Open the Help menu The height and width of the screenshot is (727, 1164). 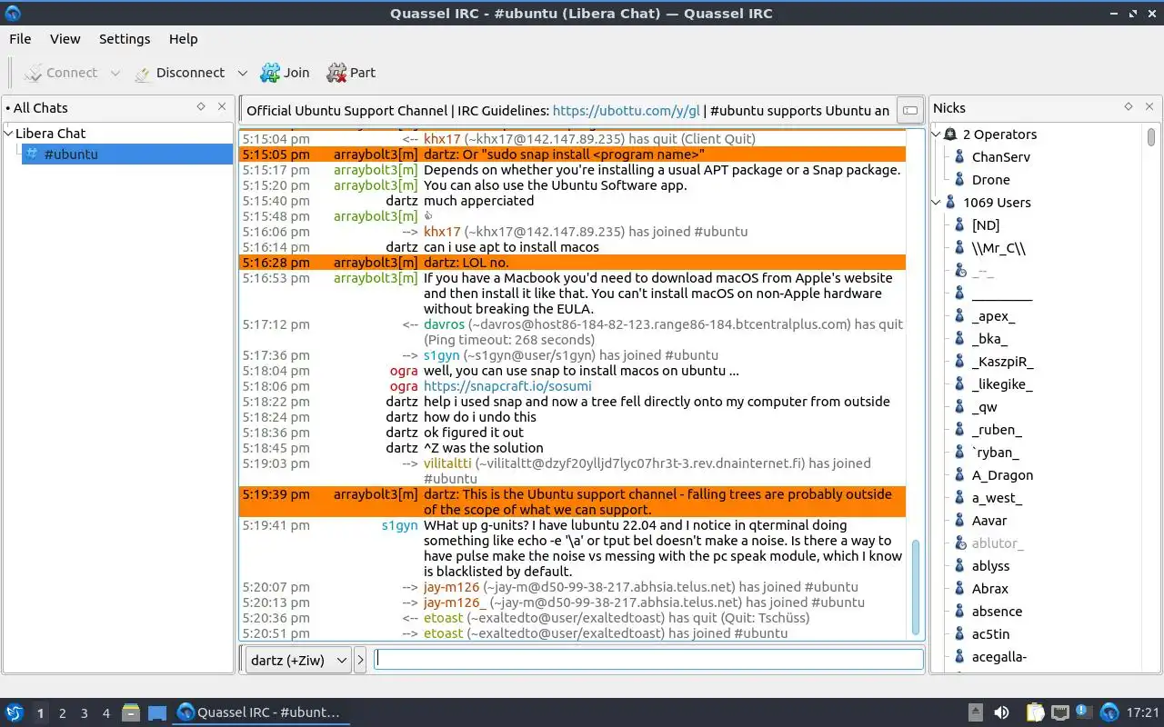click(183, 39)
